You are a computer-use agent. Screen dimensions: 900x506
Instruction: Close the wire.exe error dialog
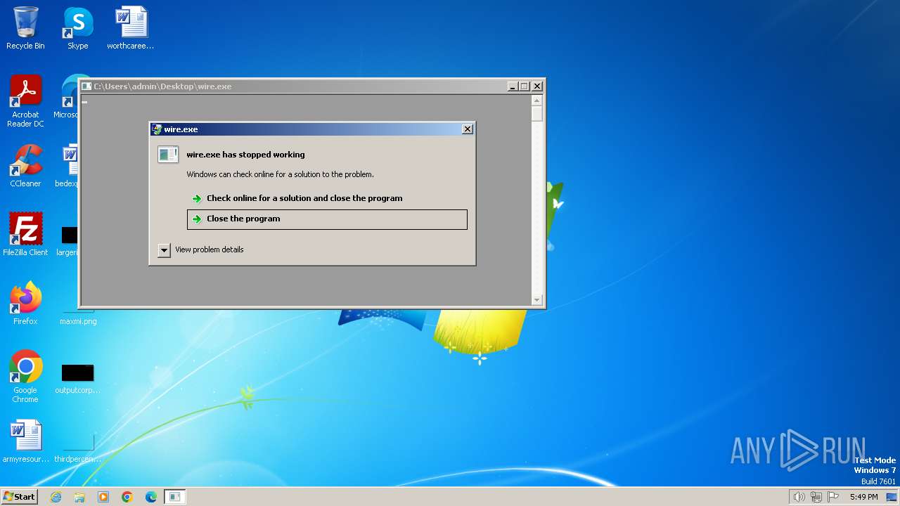point(467,129)
